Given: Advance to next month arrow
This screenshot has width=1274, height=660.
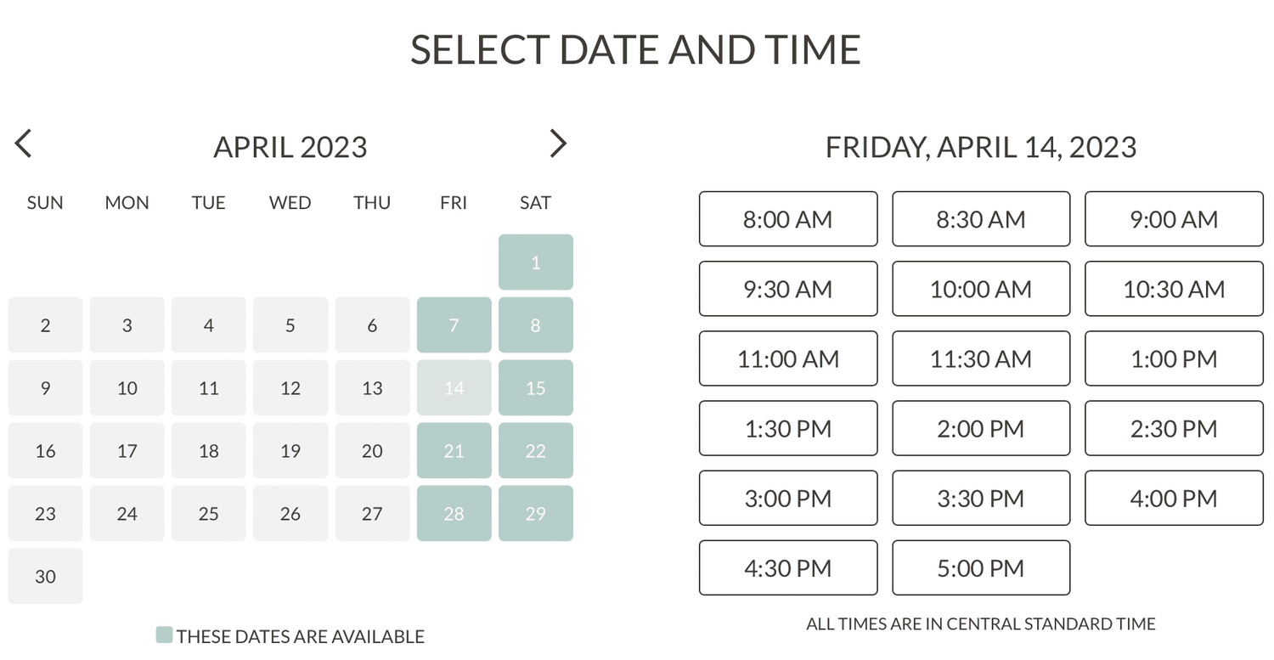Looking at the screenshot, I should 557,144.
